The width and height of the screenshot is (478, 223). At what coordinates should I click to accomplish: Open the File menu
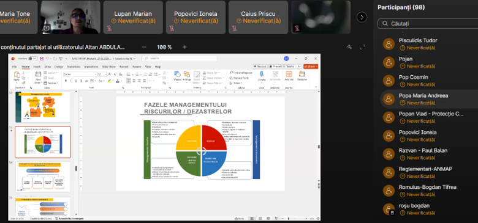pyautogui.click(x=14, y=67)
